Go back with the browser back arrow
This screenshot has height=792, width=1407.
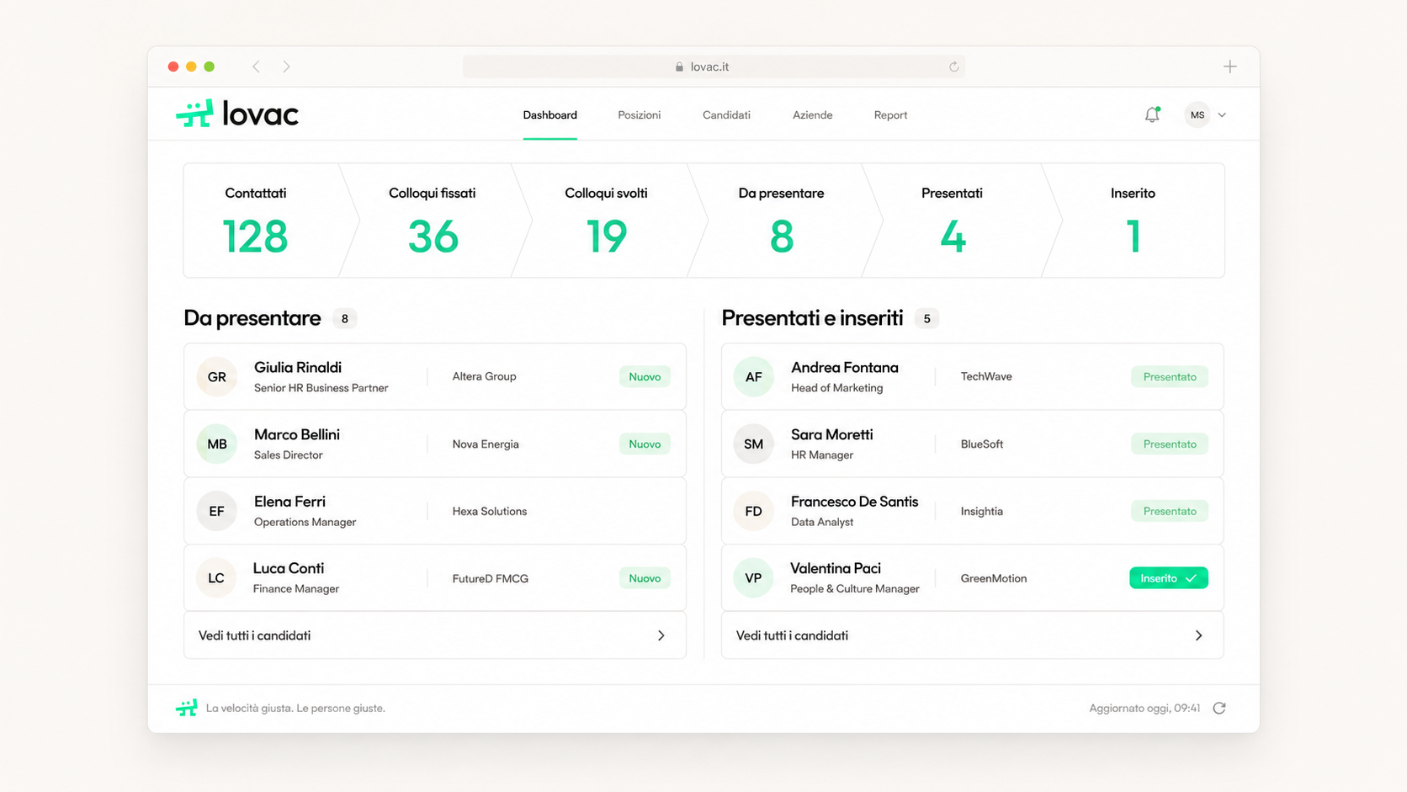[257, 66]
